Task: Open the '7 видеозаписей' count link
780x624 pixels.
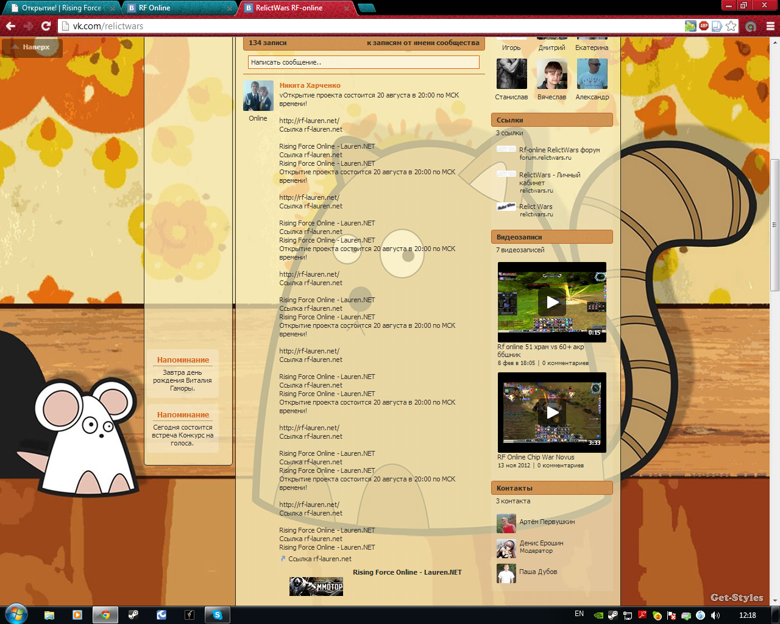Action: point(520,250)
